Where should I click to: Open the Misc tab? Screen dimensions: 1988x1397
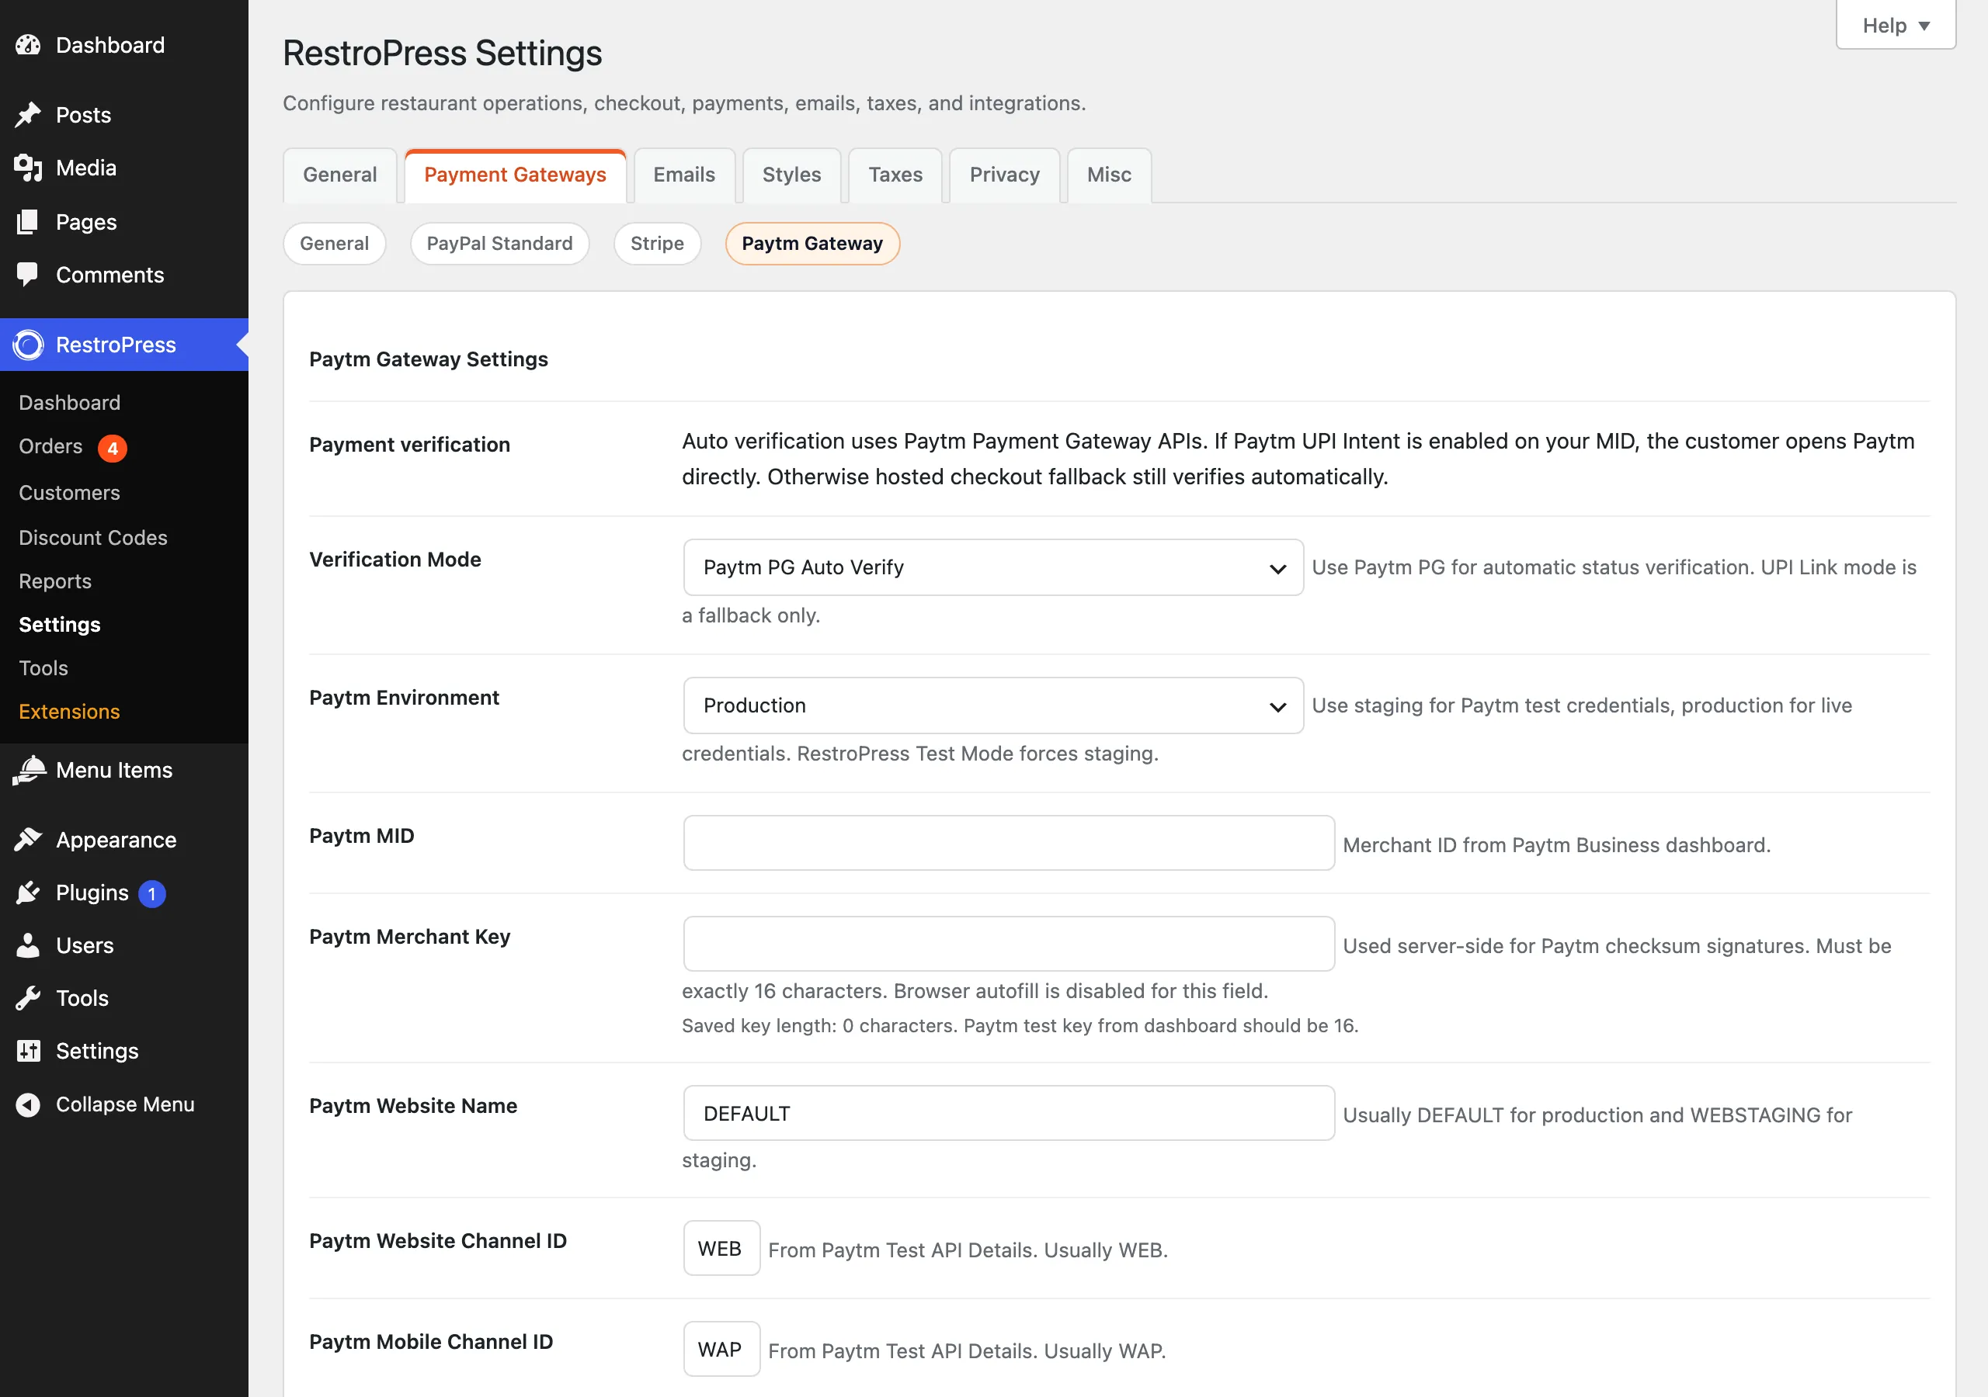click(x=1109, y=175)
